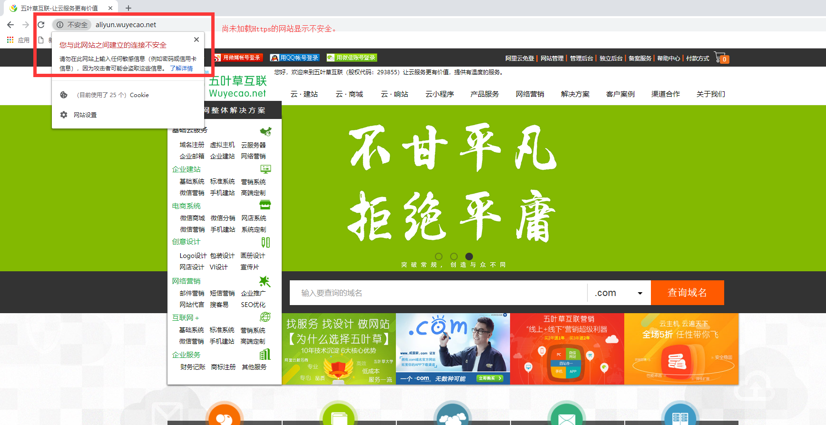Open 网站设置 in the popup

coord(85,115)
